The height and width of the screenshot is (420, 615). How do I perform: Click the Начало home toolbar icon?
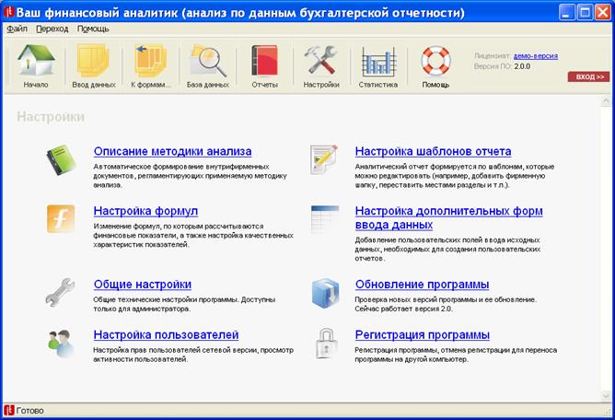[x=36, y=62]
